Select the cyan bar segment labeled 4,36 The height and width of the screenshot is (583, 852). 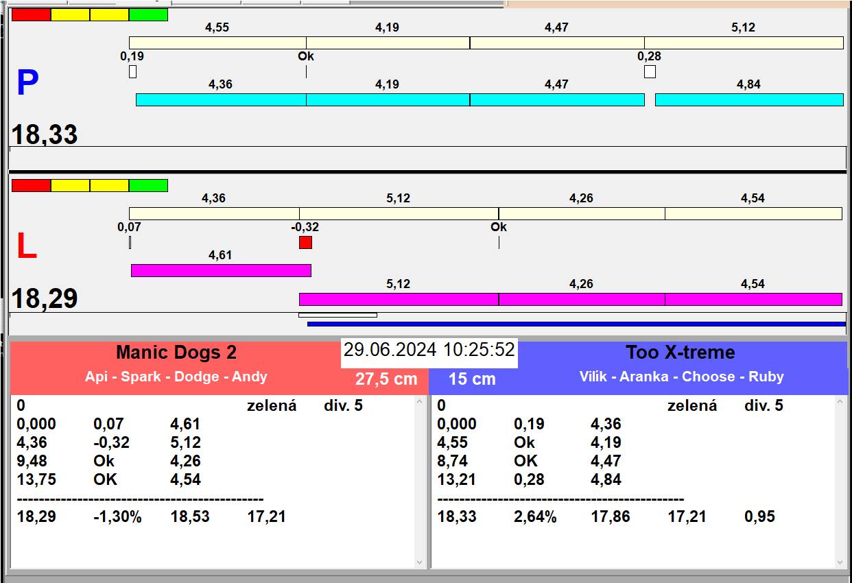[x=221, y=100]
